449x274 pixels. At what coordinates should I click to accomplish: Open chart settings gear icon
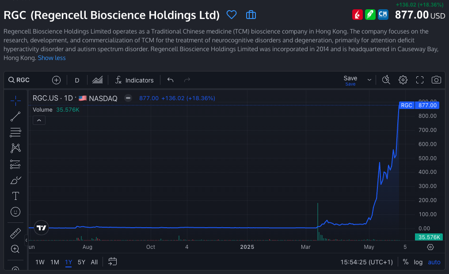(403, 80)
